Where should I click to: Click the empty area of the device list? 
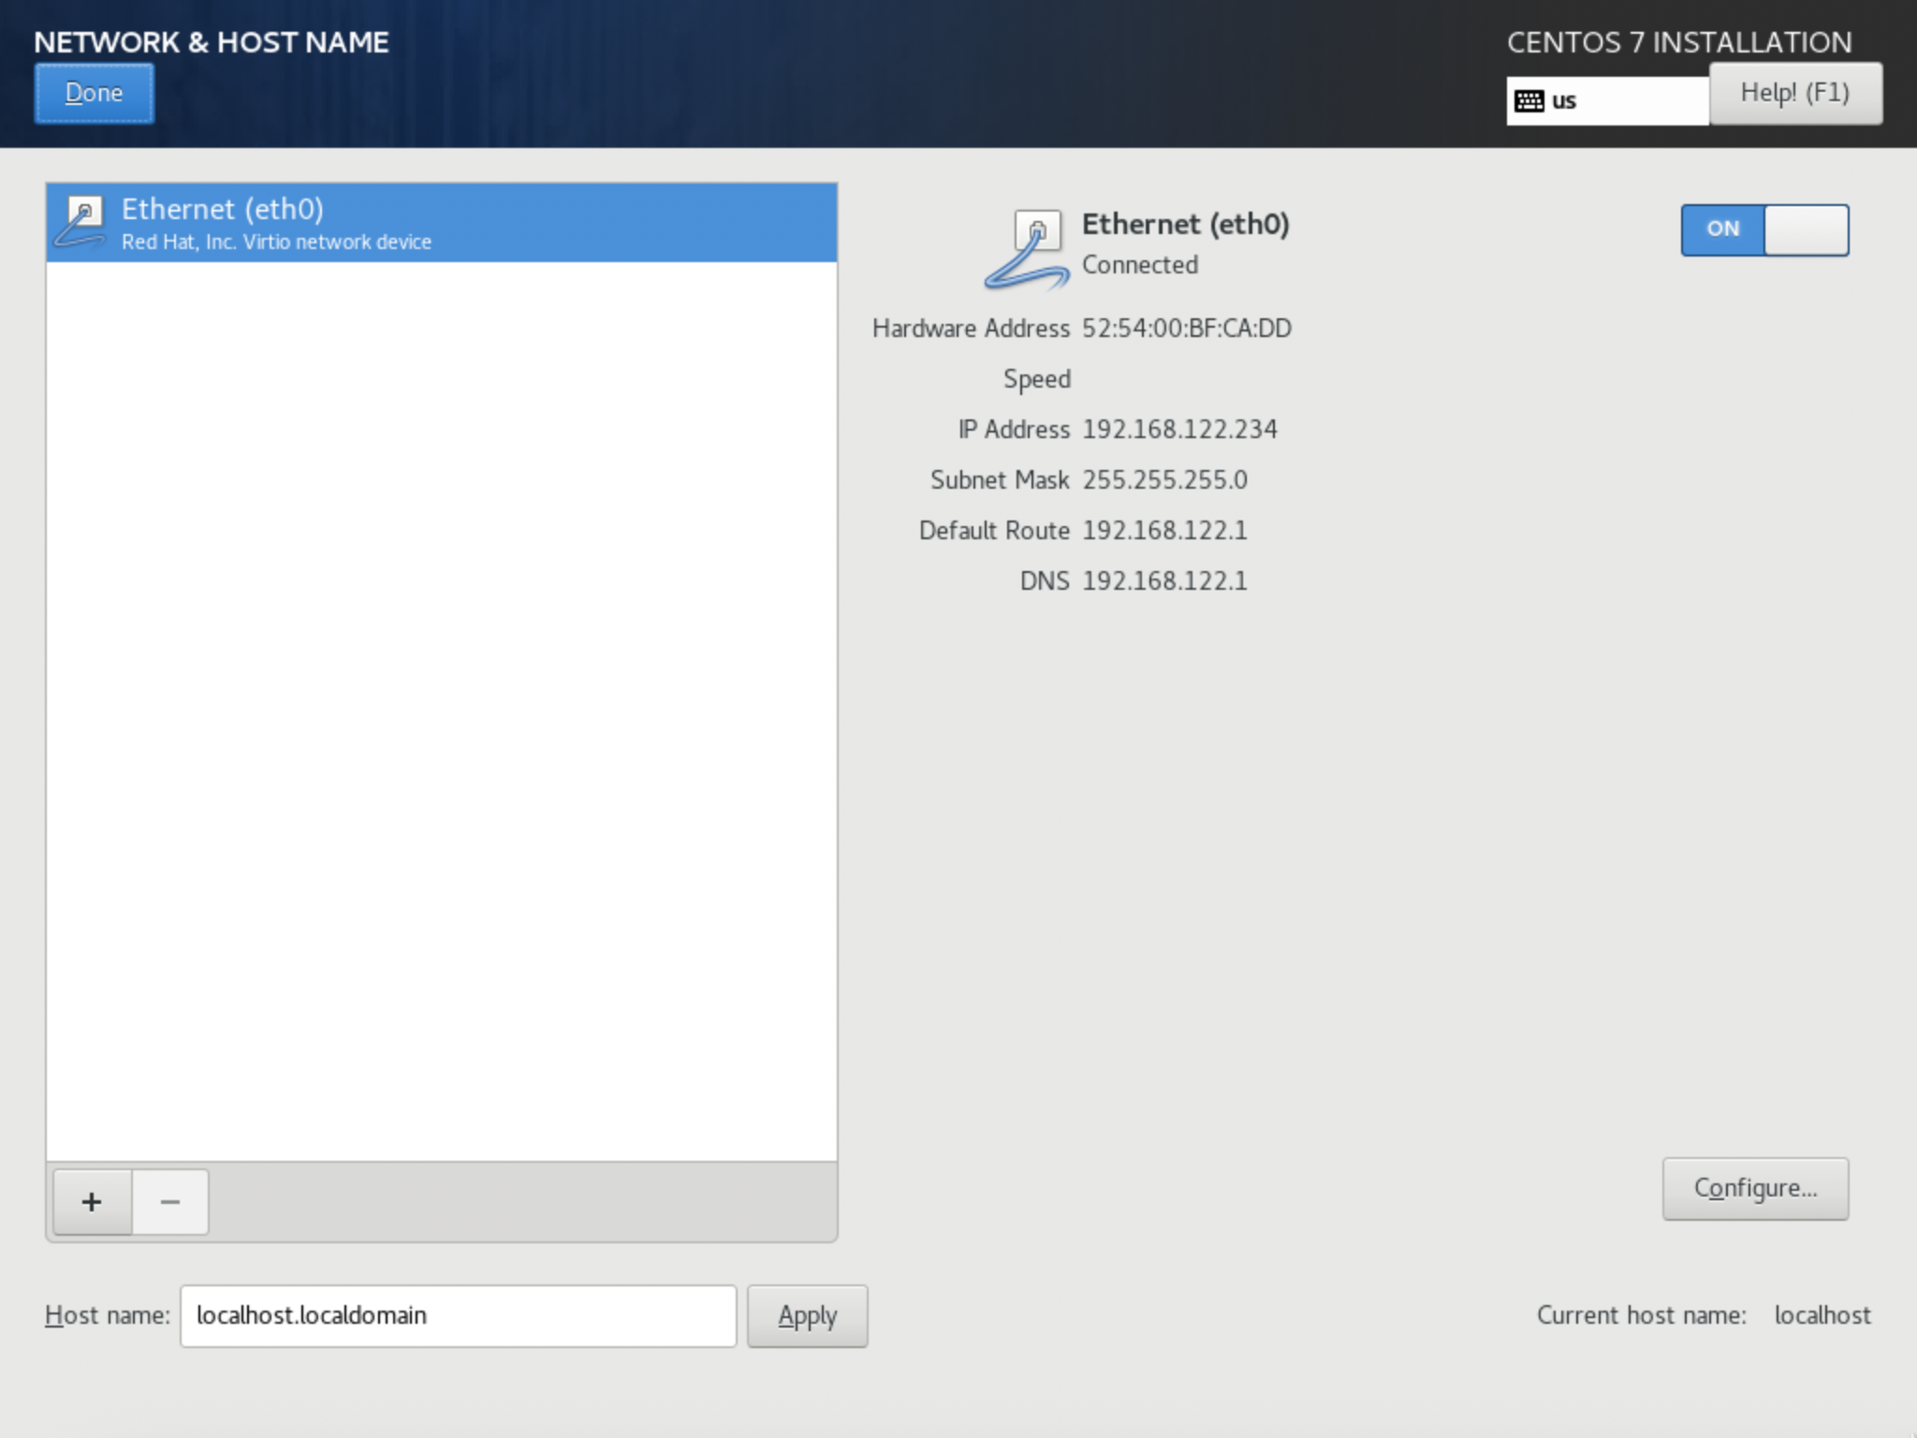440,712
